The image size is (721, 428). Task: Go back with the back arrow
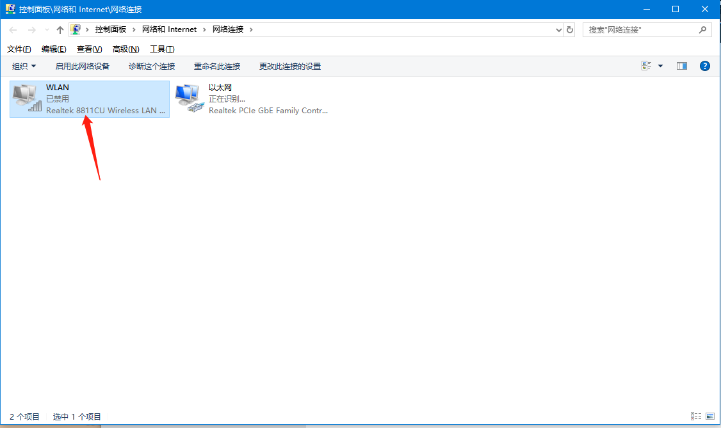click(x=13, y=30)
